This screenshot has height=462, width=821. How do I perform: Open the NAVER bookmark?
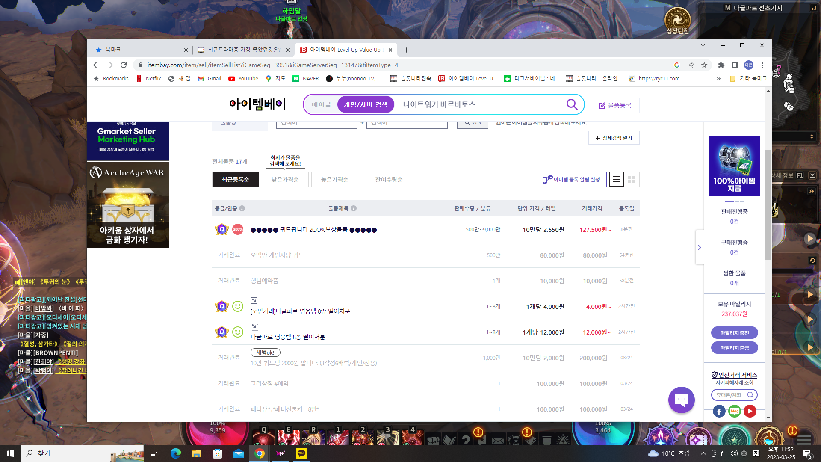coord(306,79)
